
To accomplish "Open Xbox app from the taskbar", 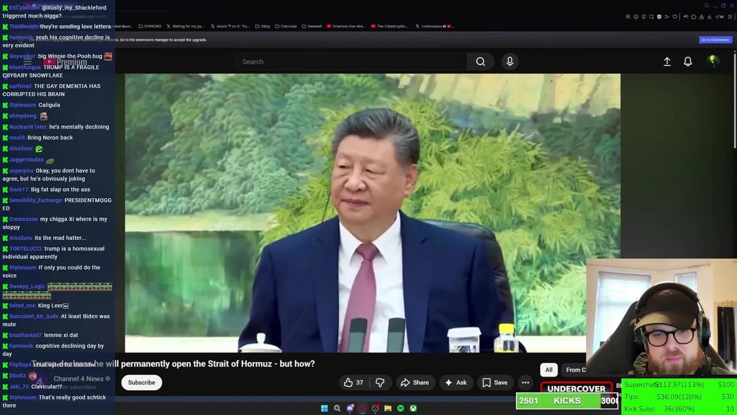I will (413, 408).
